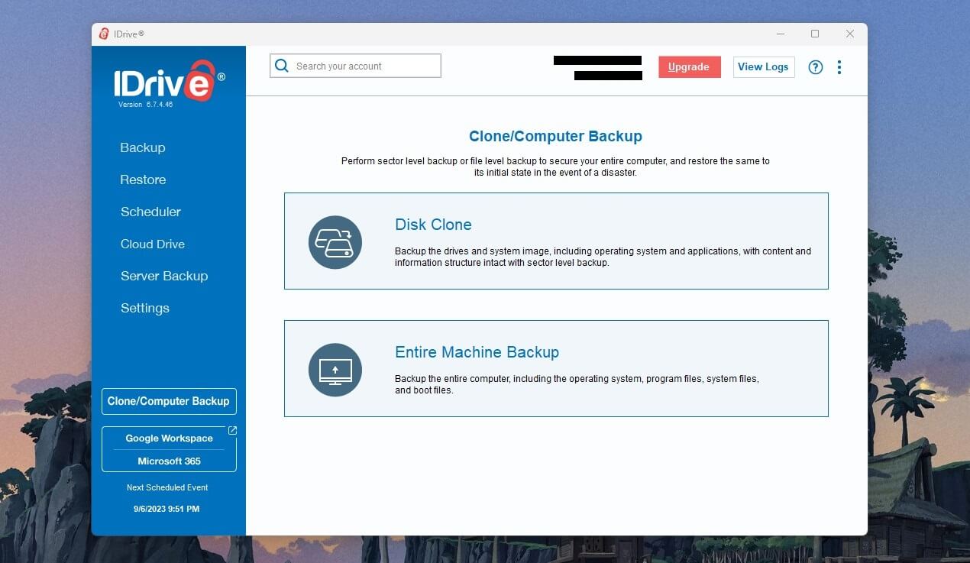Open Google Workspace backup link

pos(170,438)
